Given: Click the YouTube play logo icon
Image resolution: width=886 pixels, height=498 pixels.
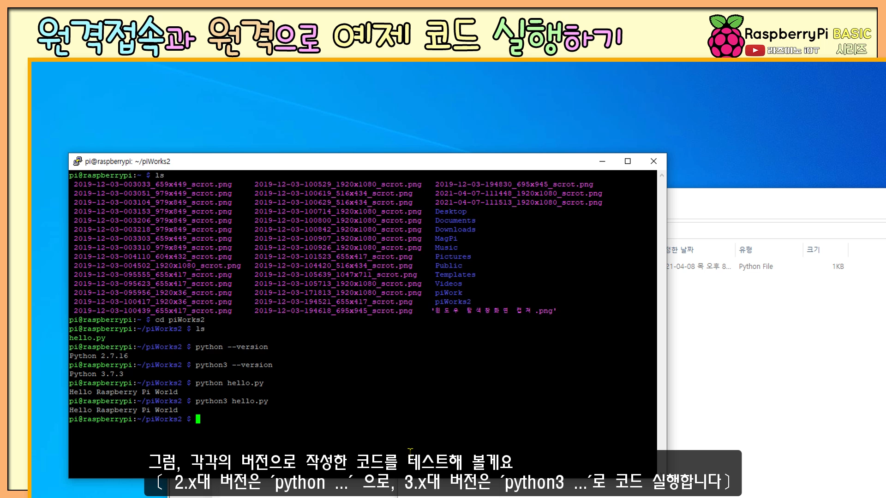Looking at the screenshot, I should coord(755,50).
